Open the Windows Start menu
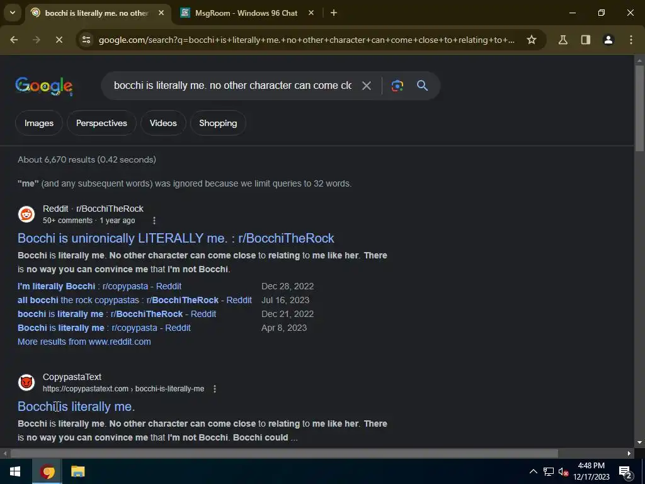Viewport: 645px width, 484px height. [x=15, y=471]
